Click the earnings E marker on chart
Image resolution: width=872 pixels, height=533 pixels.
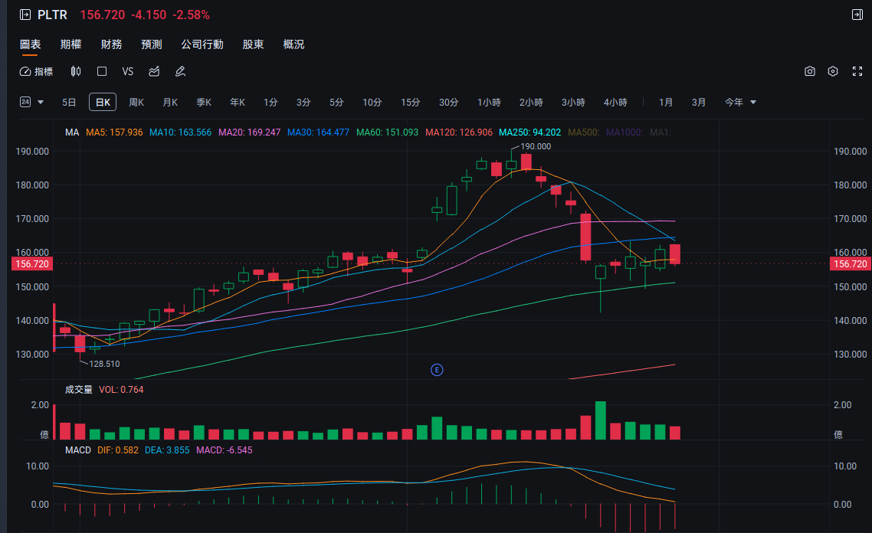pos(437,370)
